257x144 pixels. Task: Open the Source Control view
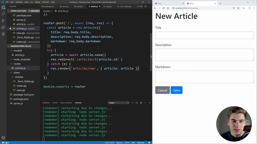click(x=3, y=21)
